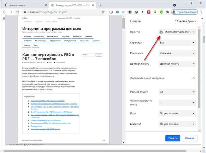Click the green download arrow extension

[155, 12]
